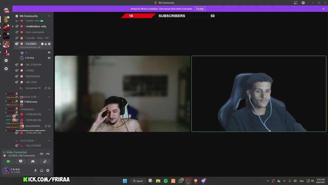Open File Explorer from the taskbar

pyautogui.click(x=158, y=181)
